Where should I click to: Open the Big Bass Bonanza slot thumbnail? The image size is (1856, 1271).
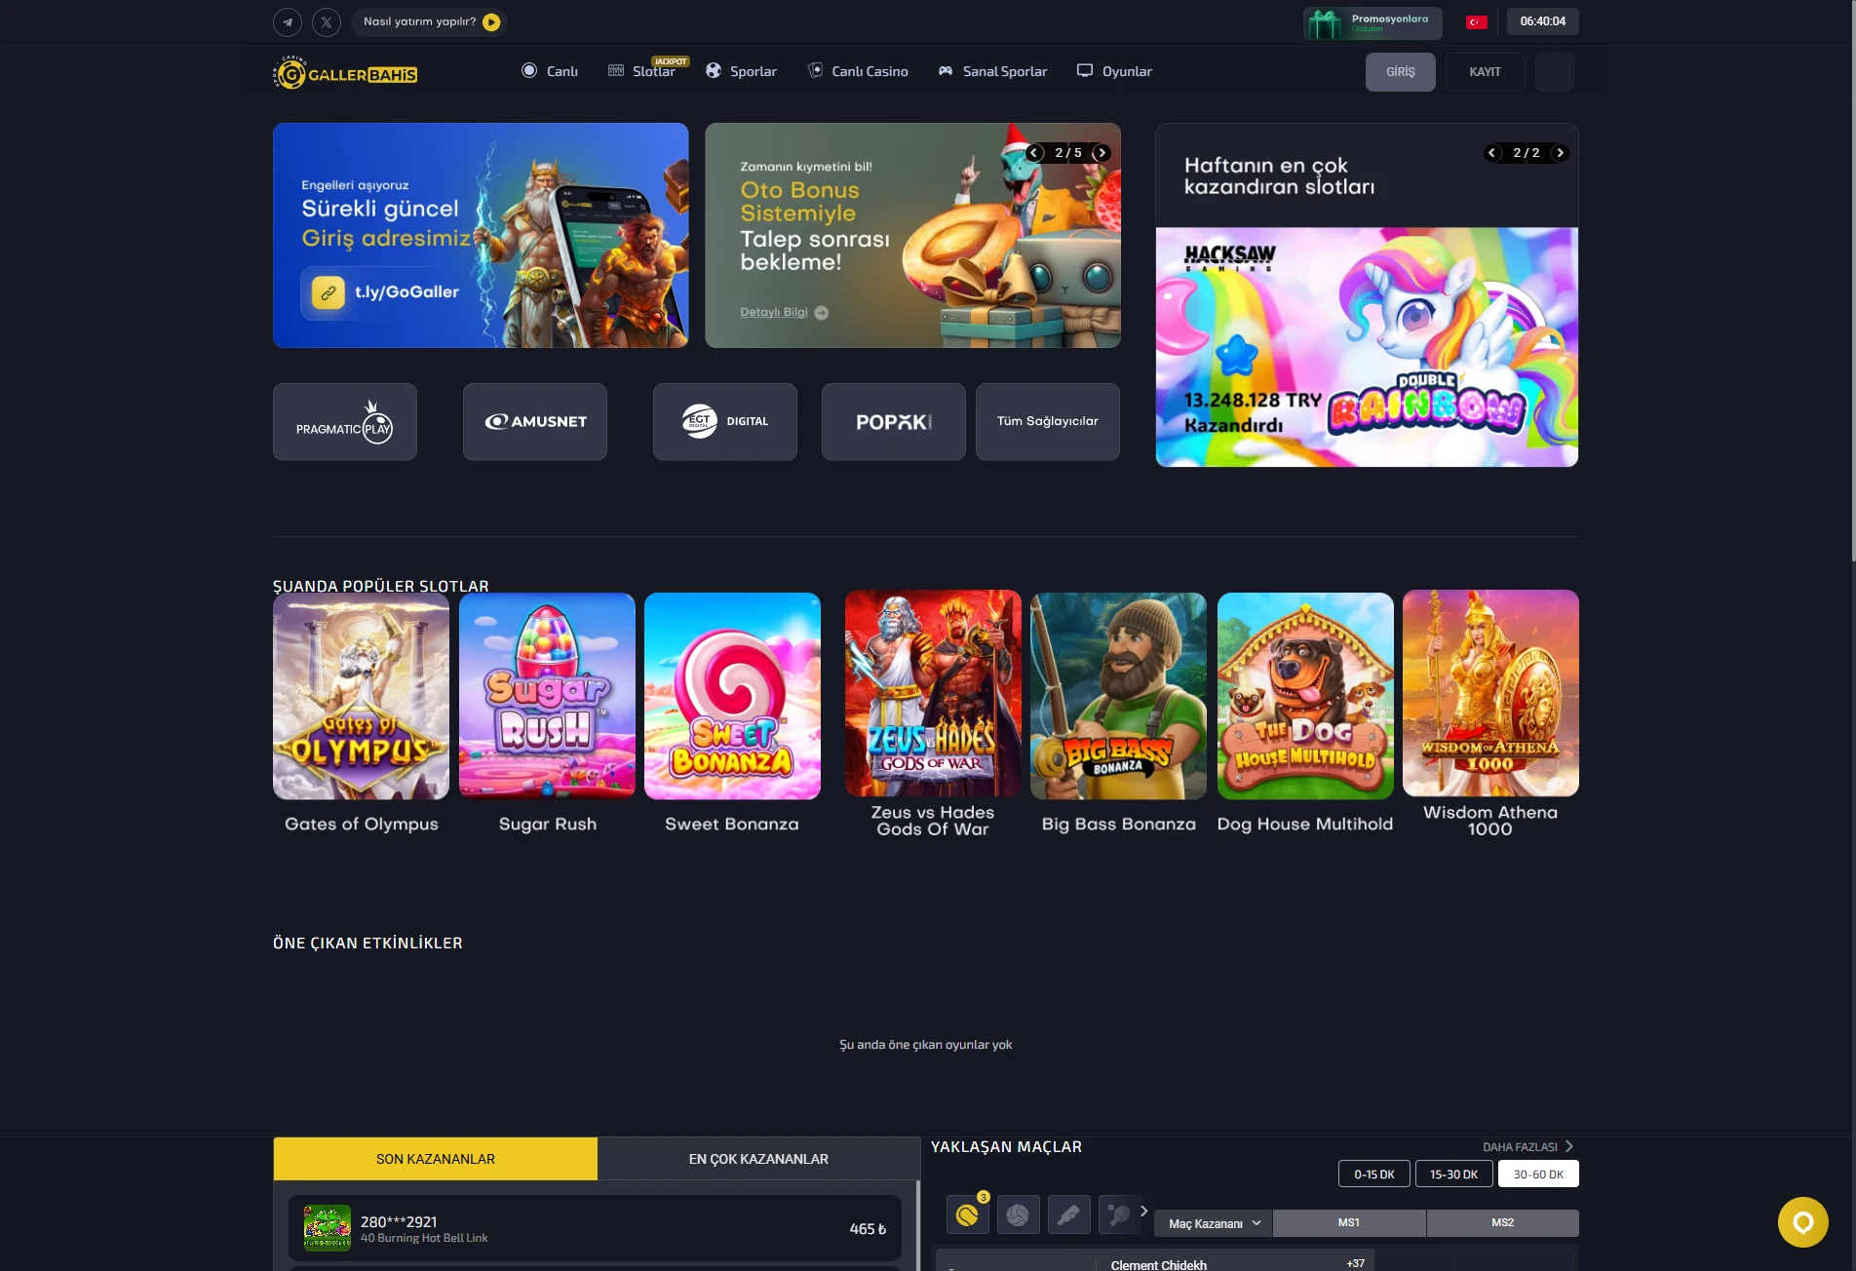tap(1118, 696)
